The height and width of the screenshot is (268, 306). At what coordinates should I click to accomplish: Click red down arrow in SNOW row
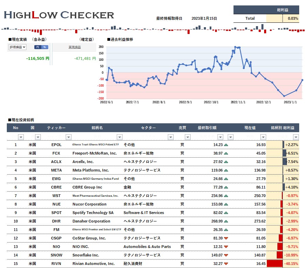226,255
